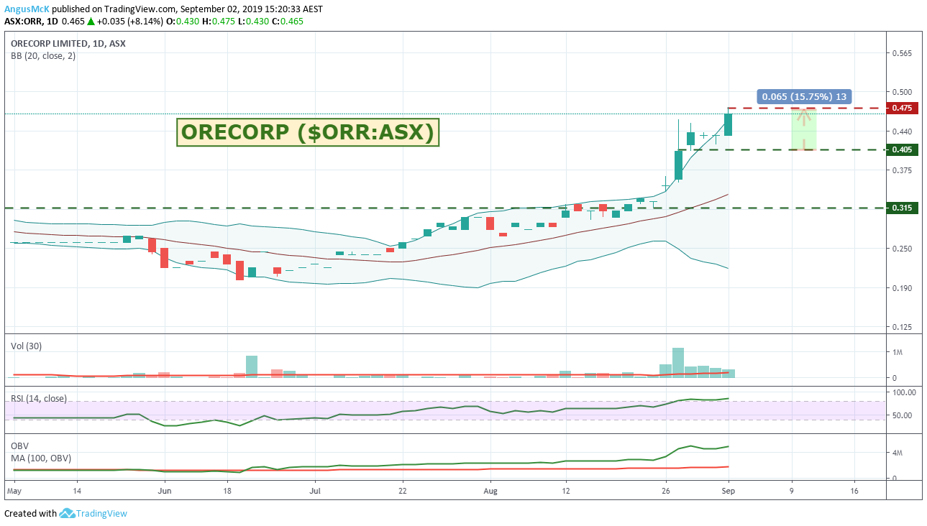Image resolution: width=927 pixels, height=526 pixels.
Task: Click the 50.00 RSI axis value
Action: pyautogui.click(x=902, y=415)
